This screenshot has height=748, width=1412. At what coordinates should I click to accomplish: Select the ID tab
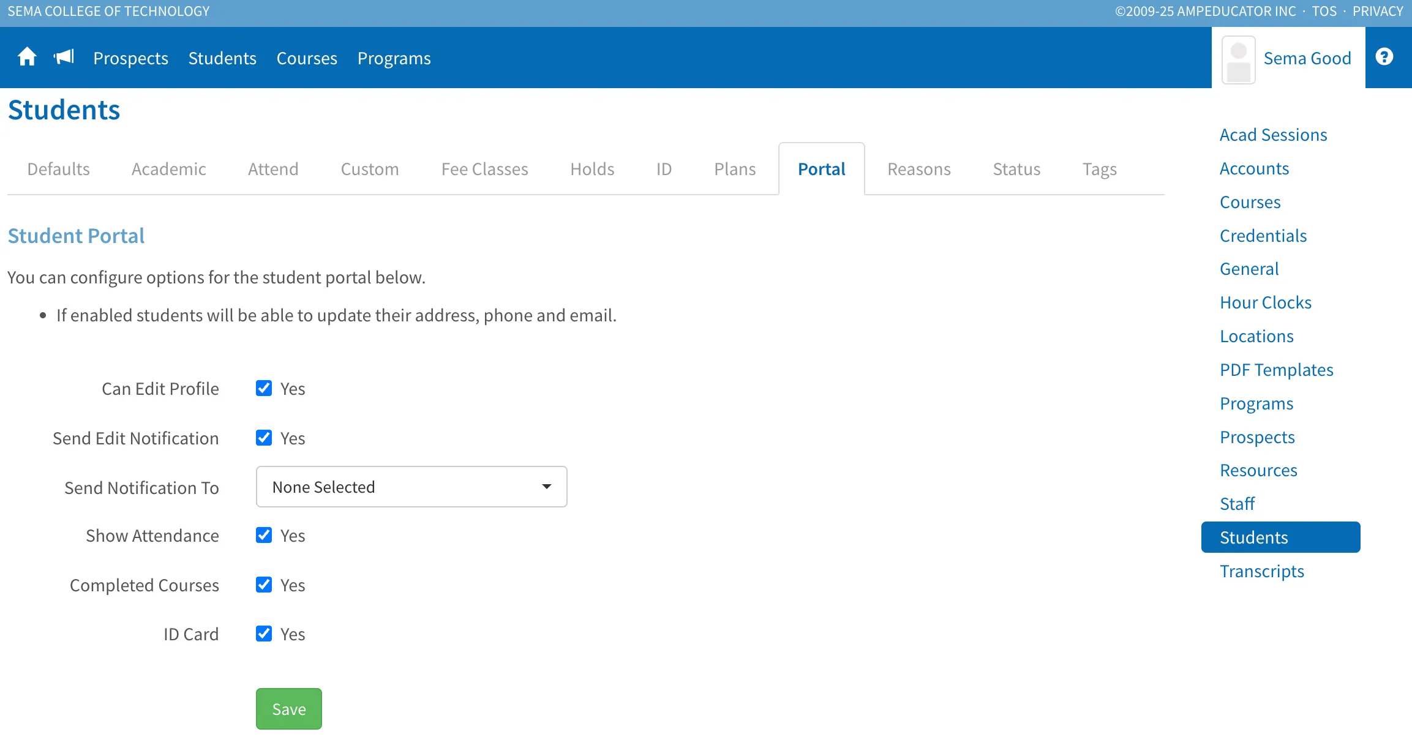coord(664,169)
